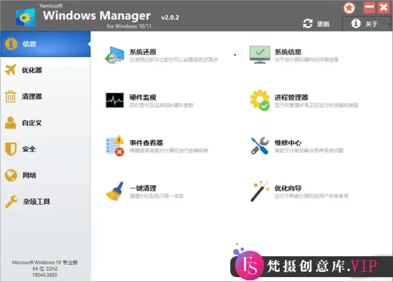
Task: Launch 进程管理器 gear icon
Action: pyautogui.click(x=260, y=100)
